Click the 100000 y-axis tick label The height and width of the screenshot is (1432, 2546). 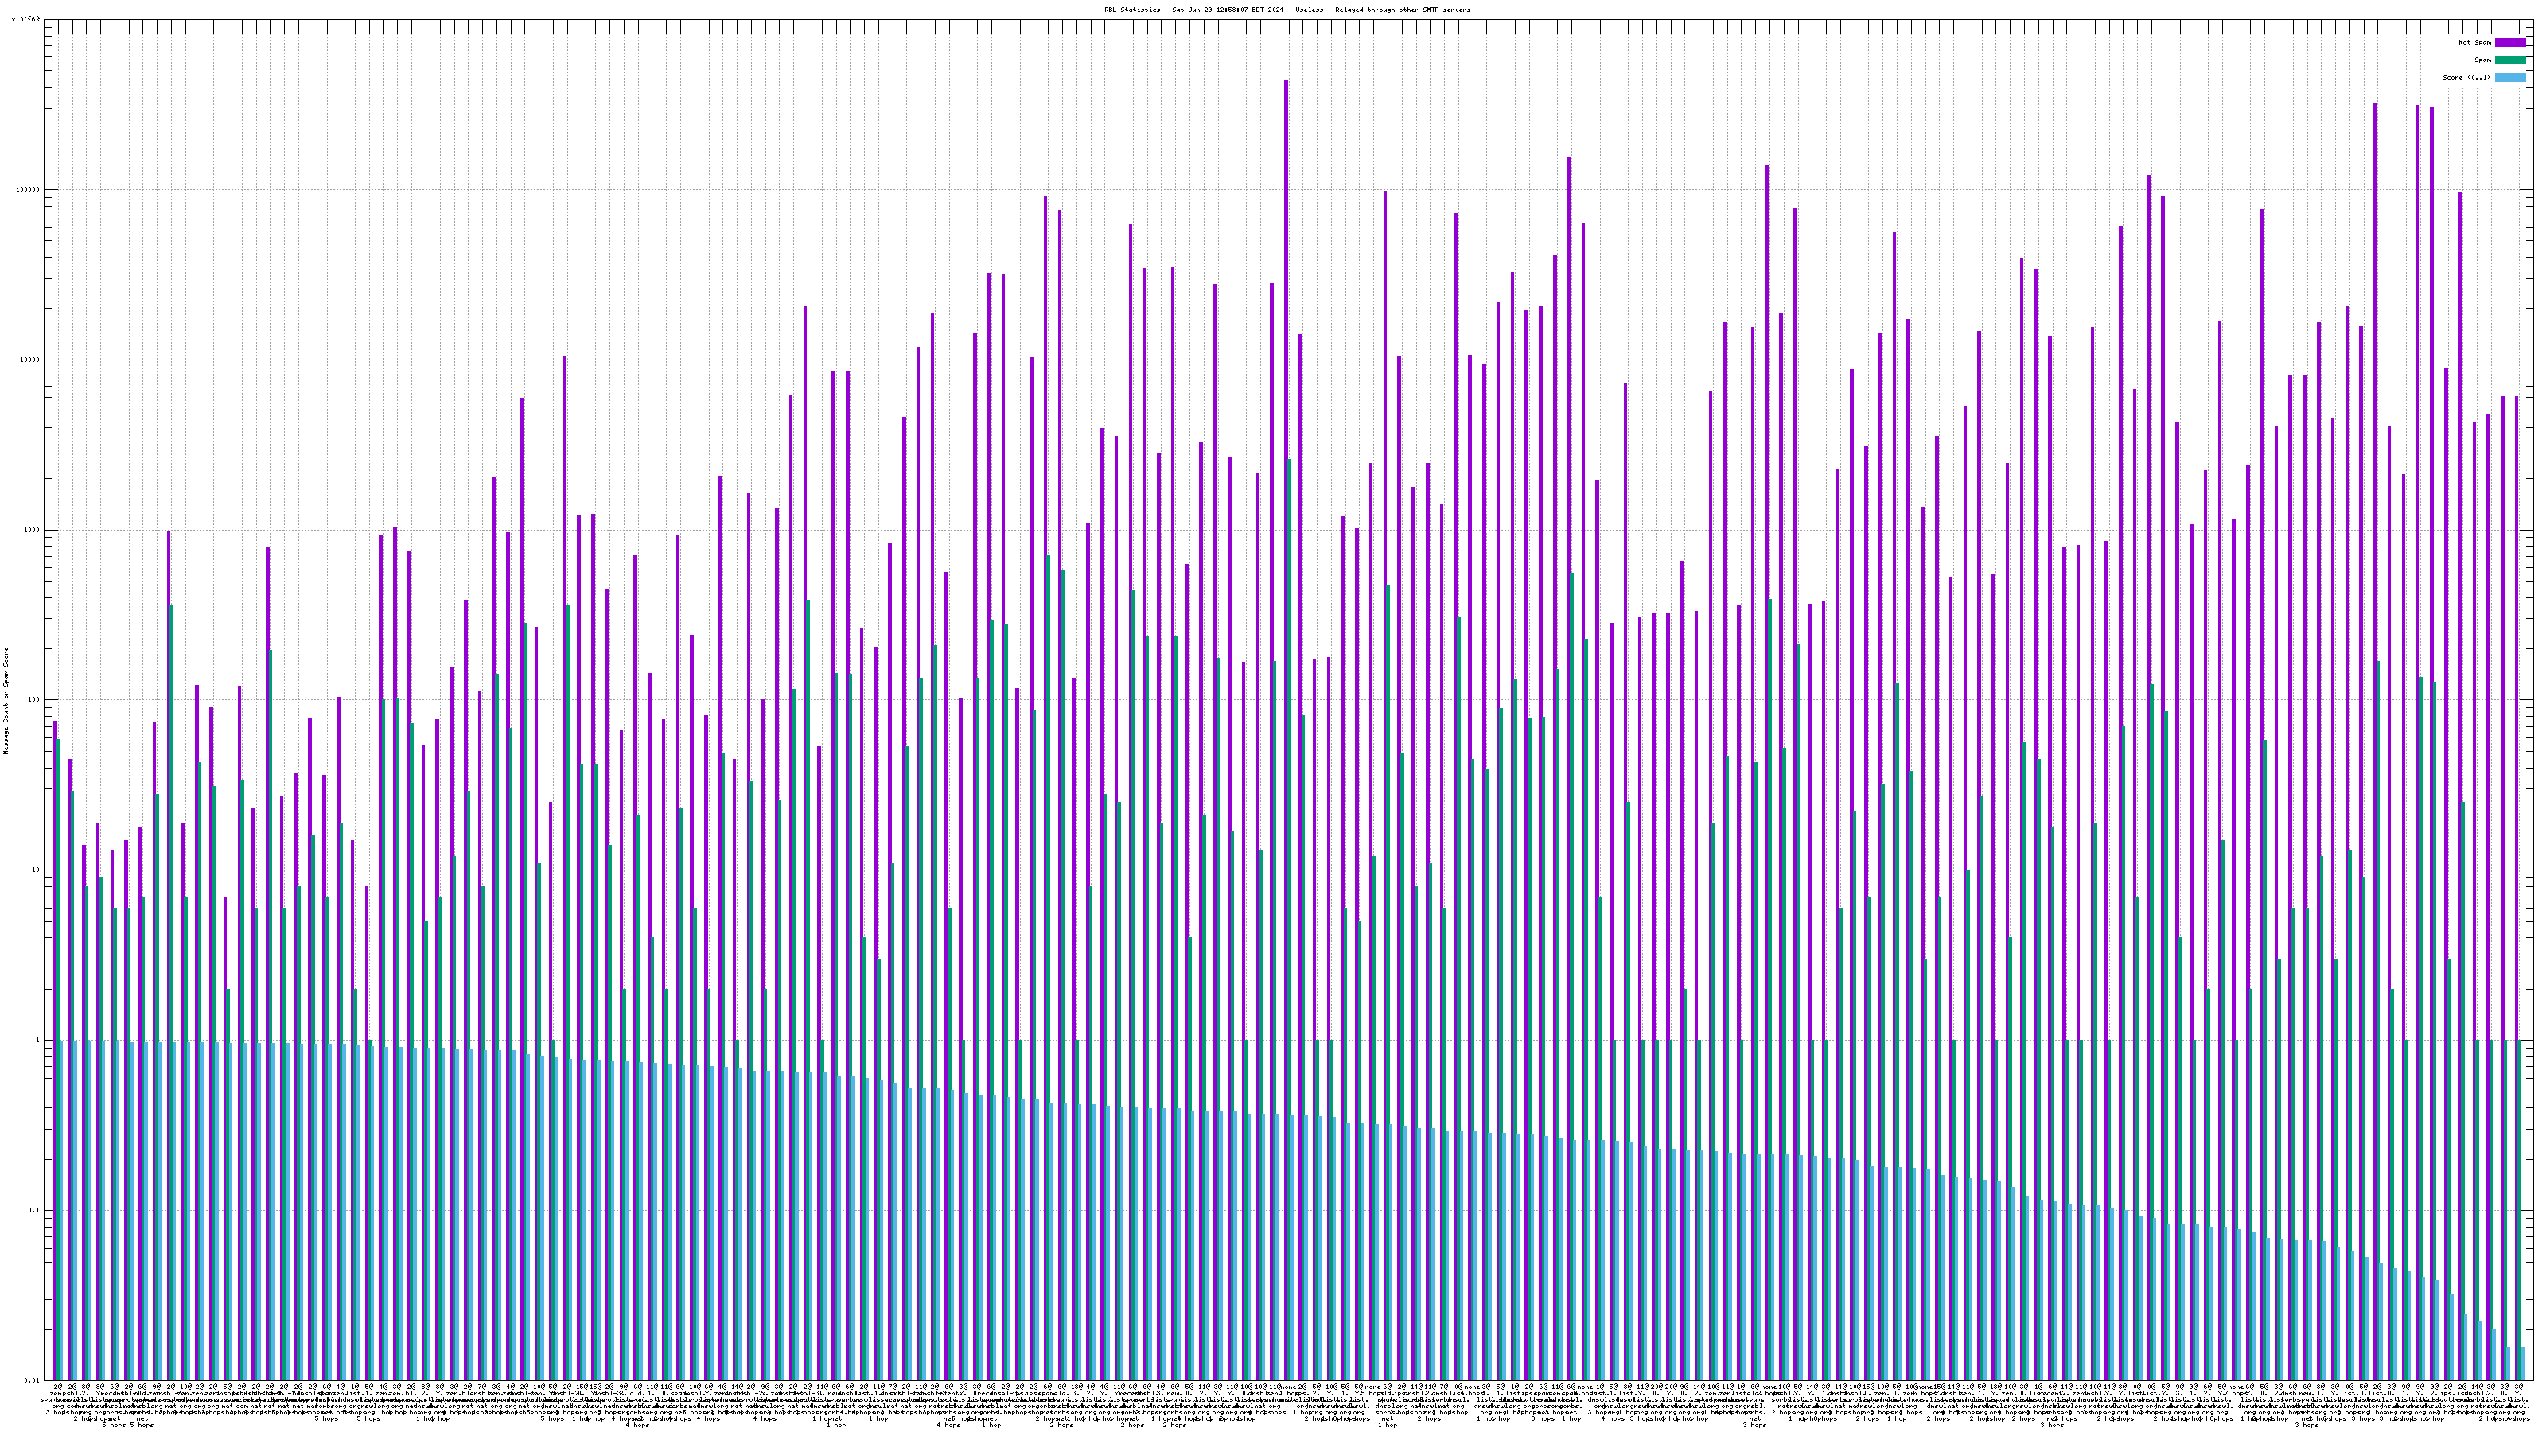coord(29,190)
